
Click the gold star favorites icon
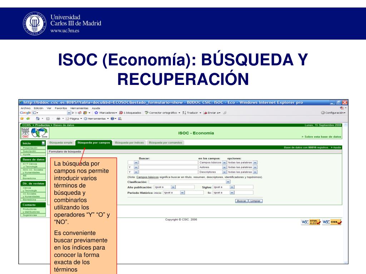[22, 118]
